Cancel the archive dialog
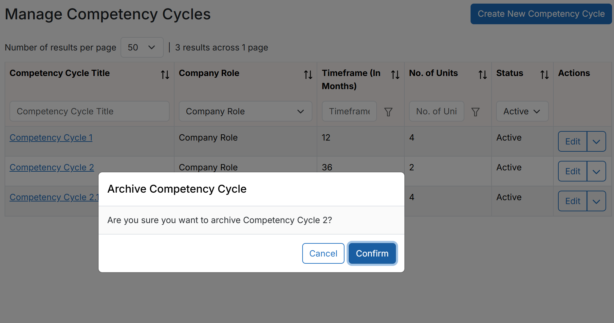614x323 pixels. [323, 253]
